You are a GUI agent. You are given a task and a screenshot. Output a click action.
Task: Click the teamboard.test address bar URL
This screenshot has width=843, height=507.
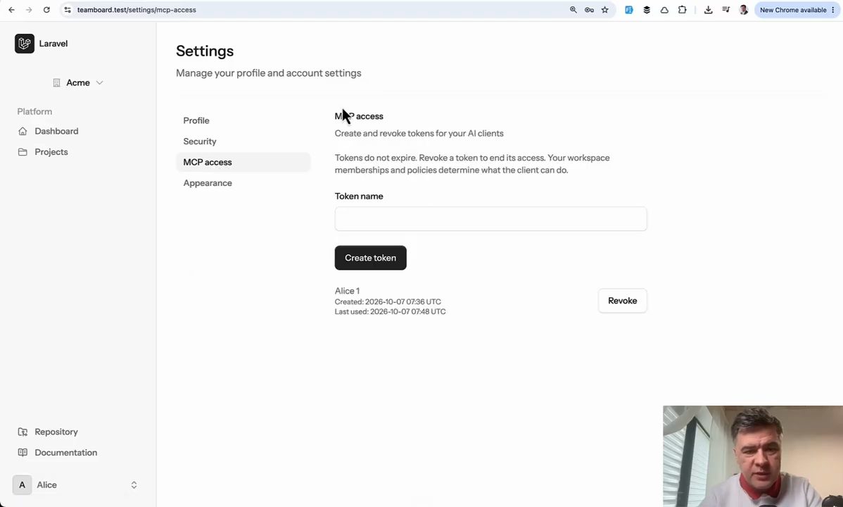pyautogui.click(x=137, y=10)
